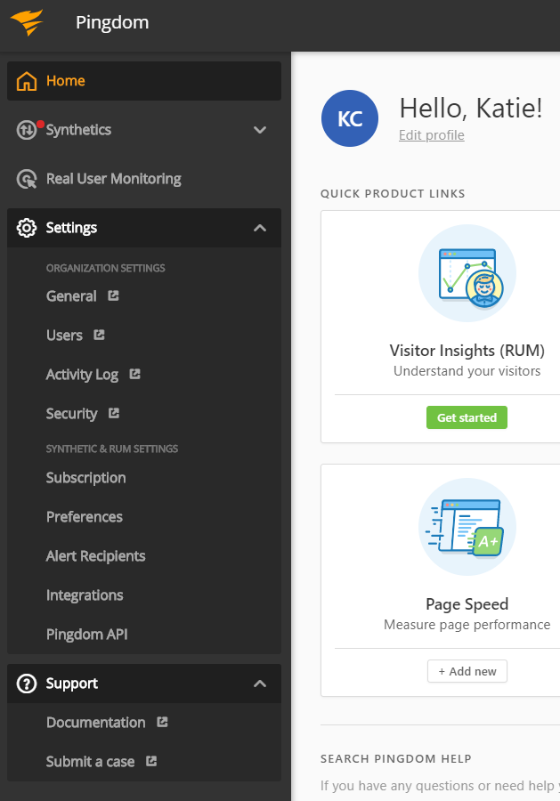Screen dimensions: 560x801
Task: Click the SYNTHETIC & RUM SETTINGS label
Action: (x=112, y=449)
